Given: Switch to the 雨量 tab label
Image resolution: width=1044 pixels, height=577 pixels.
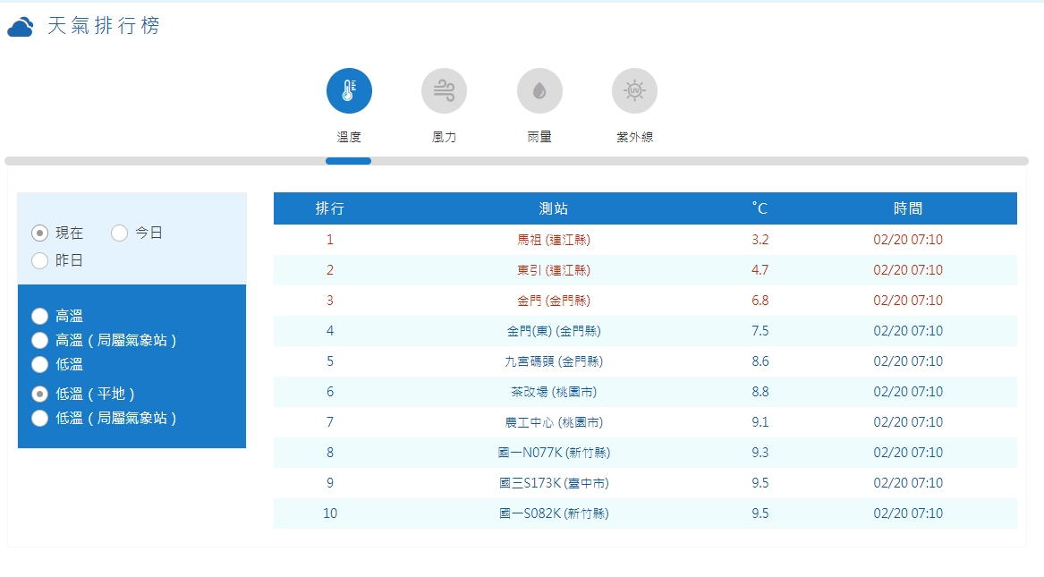Looking at the screenshot, I should [539, 137].
